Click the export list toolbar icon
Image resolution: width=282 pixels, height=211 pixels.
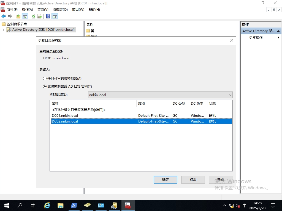click(40, 16)
